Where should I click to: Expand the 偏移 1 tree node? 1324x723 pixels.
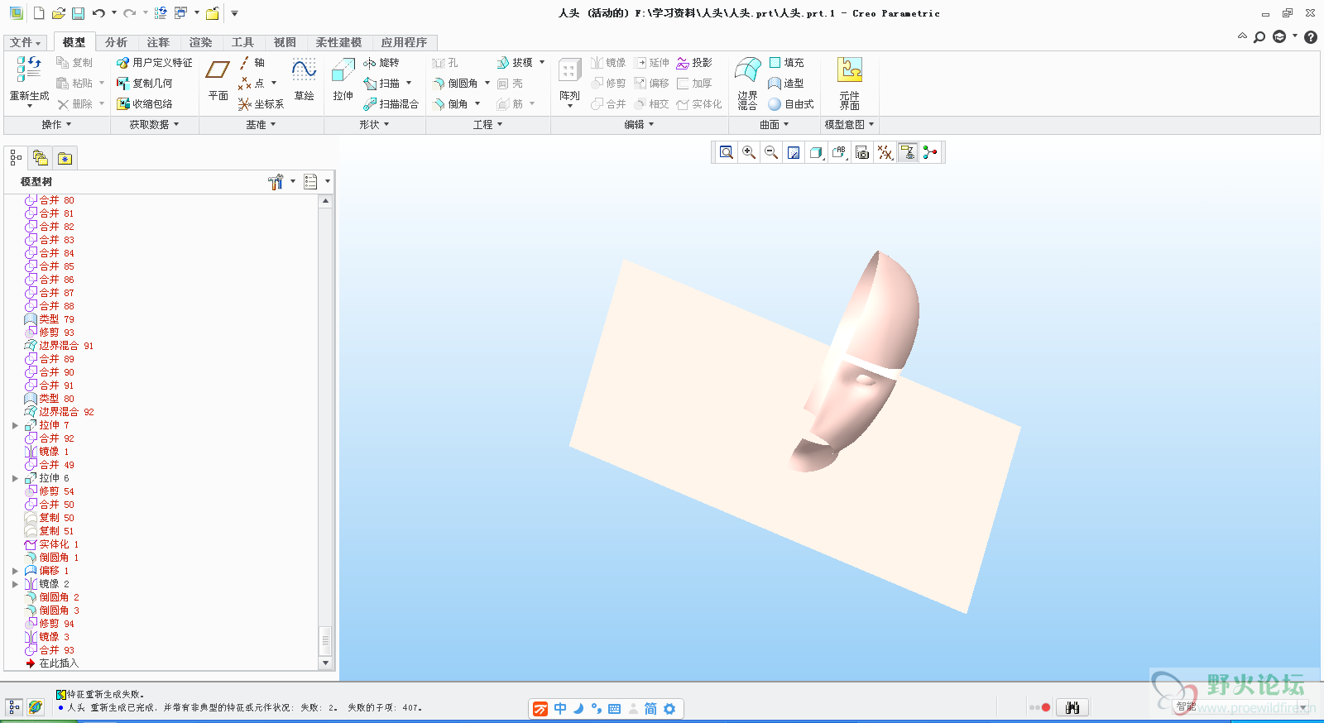[15, 571]
